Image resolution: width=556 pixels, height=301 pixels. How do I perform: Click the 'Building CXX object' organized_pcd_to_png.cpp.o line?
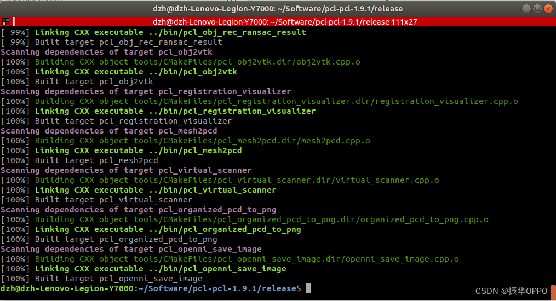coord(245,219)
